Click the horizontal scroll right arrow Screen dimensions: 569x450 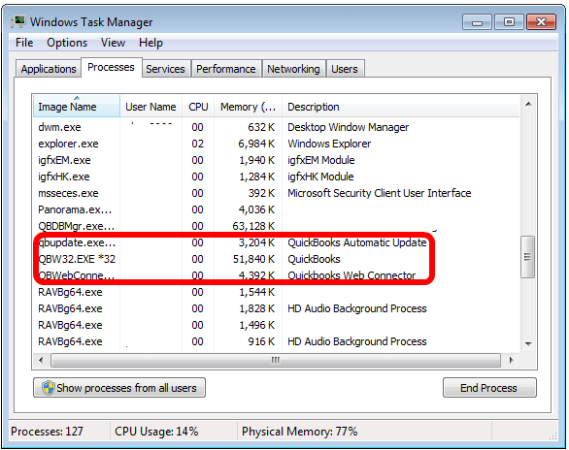tap(511, 360)
